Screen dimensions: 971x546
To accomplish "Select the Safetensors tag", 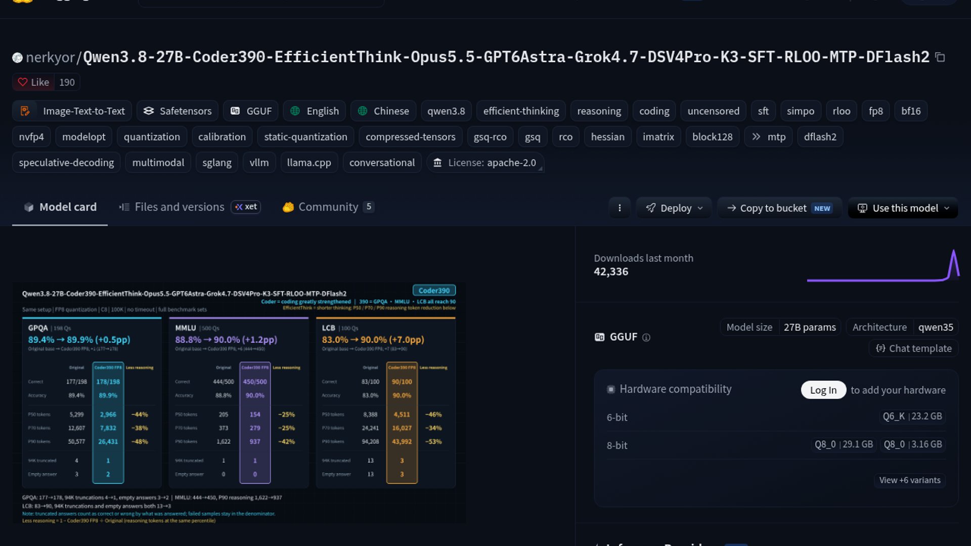I will click(x=178, y=111).
